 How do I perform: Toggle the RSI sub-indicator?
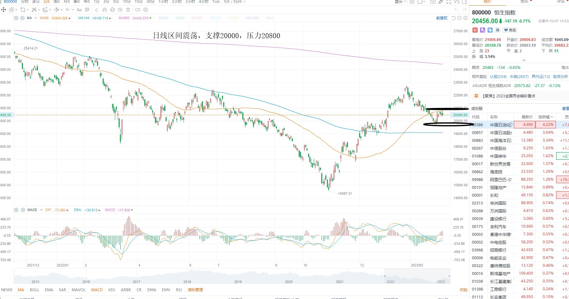tap(179, 290)
